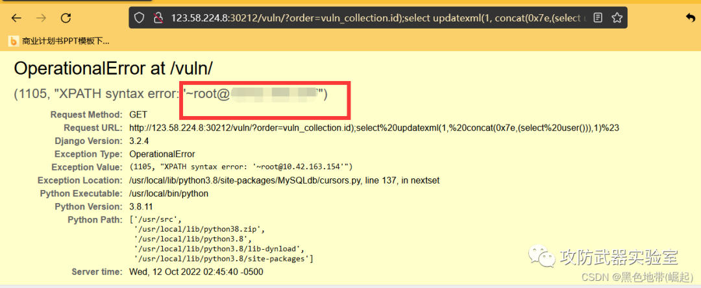Select the server time 'Wed, 12 Oct 2022' value
Screen dimensions: 701x288
[196, 272]
